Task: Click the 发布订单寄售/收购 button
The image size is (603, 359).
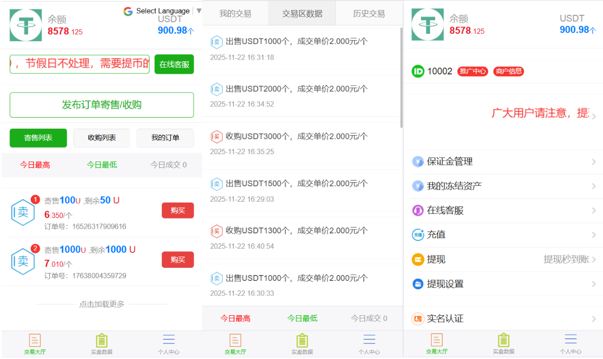Action: click(101, 105)
